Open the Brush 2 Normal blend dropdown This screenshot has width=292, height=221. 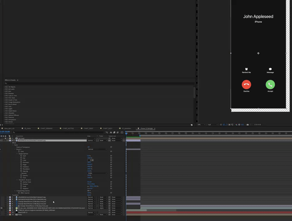pos(97,149)
